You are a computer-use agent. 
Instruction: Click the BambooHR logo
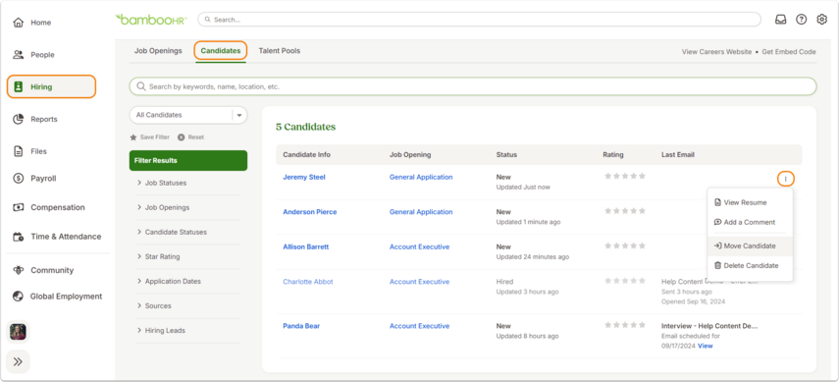(151, 20)
